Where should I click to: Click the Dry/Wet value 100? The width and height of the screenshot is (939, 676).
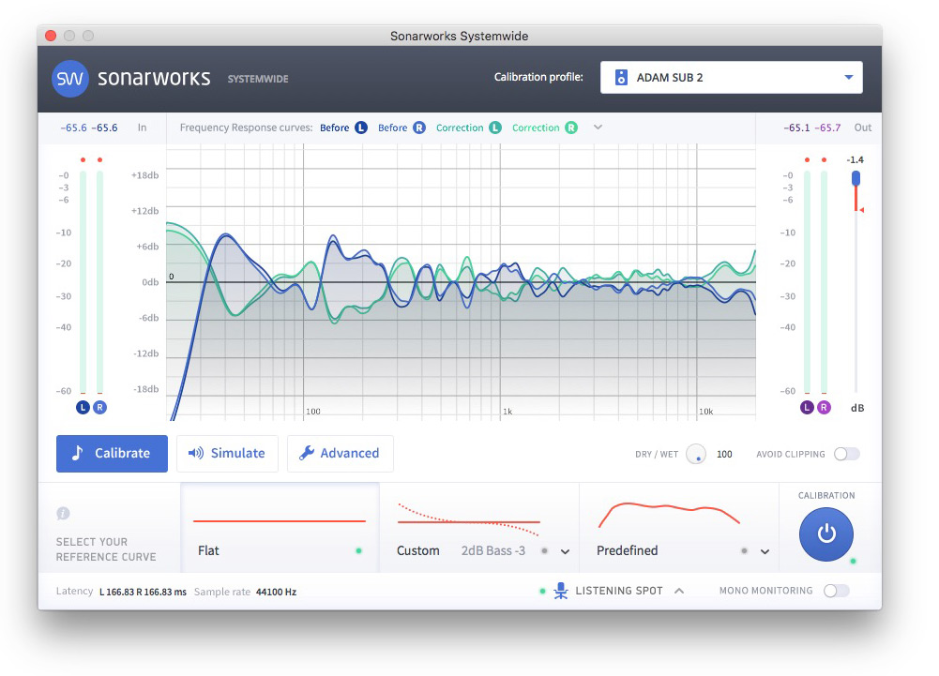point(724,455)
